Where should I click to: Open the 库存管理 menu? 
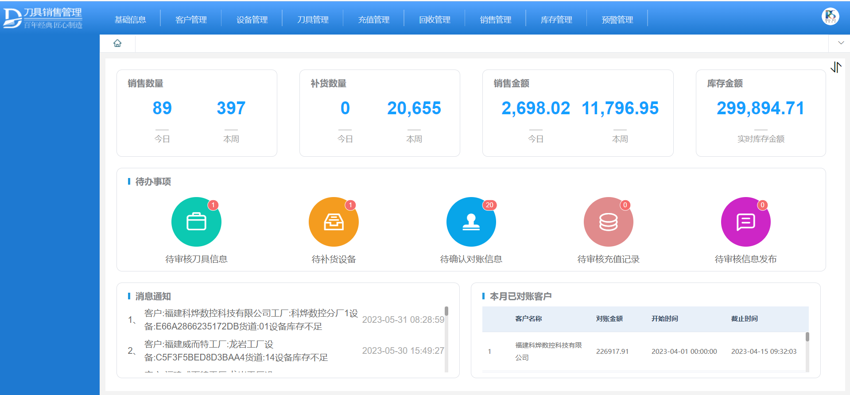point(556,20)
